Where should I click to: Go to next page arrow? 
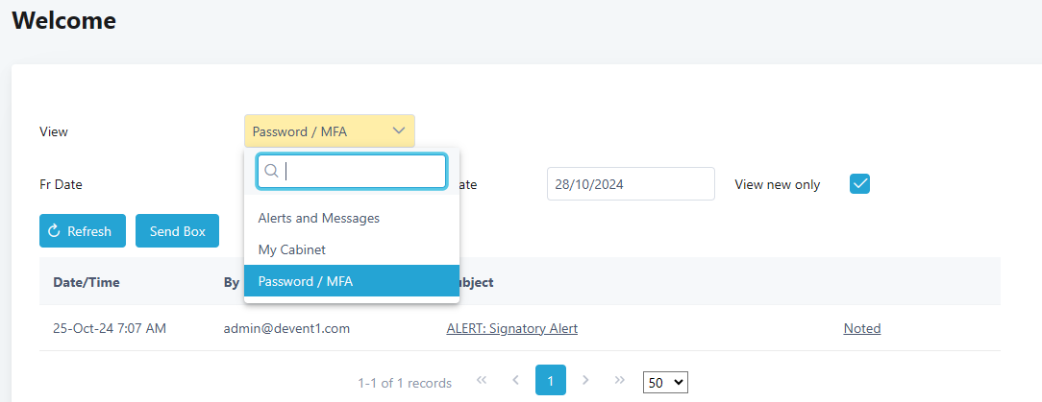585,381
